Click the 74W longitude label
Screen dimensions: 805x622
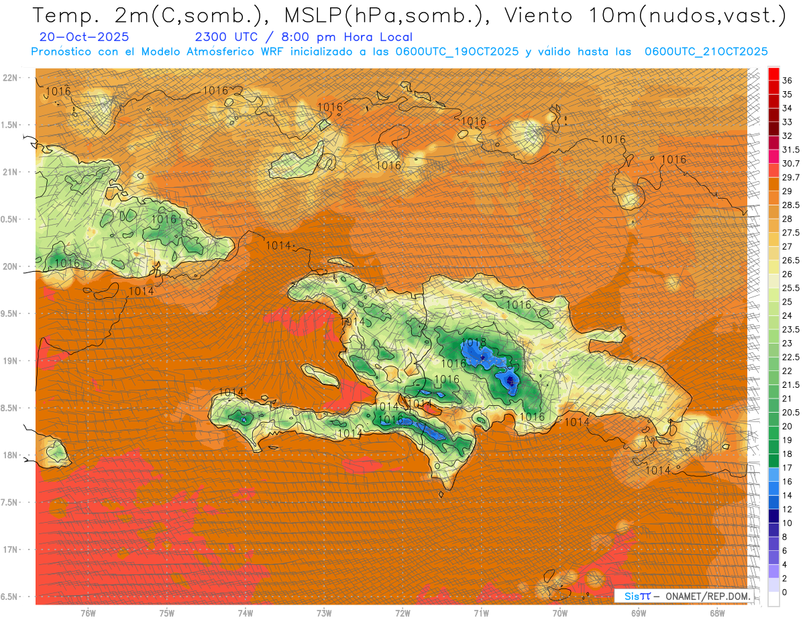click(x=246, y=613)
